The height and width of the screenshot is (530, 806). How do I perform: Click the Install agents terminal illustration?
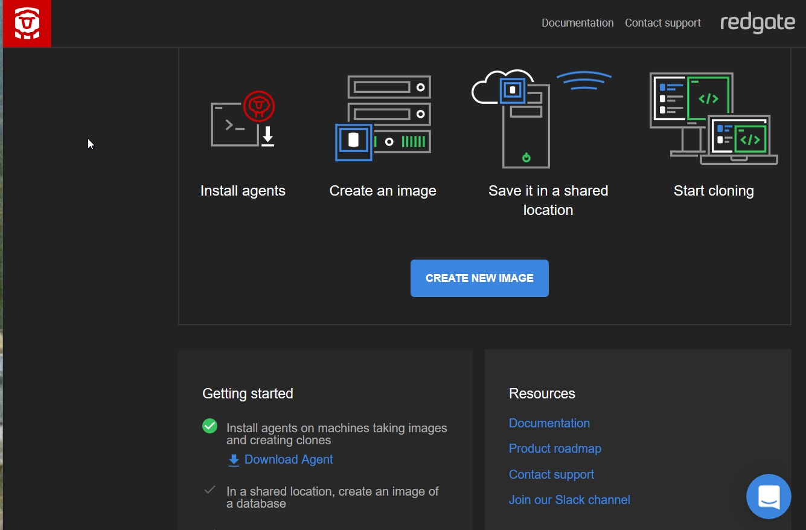(x=243, y=119)
